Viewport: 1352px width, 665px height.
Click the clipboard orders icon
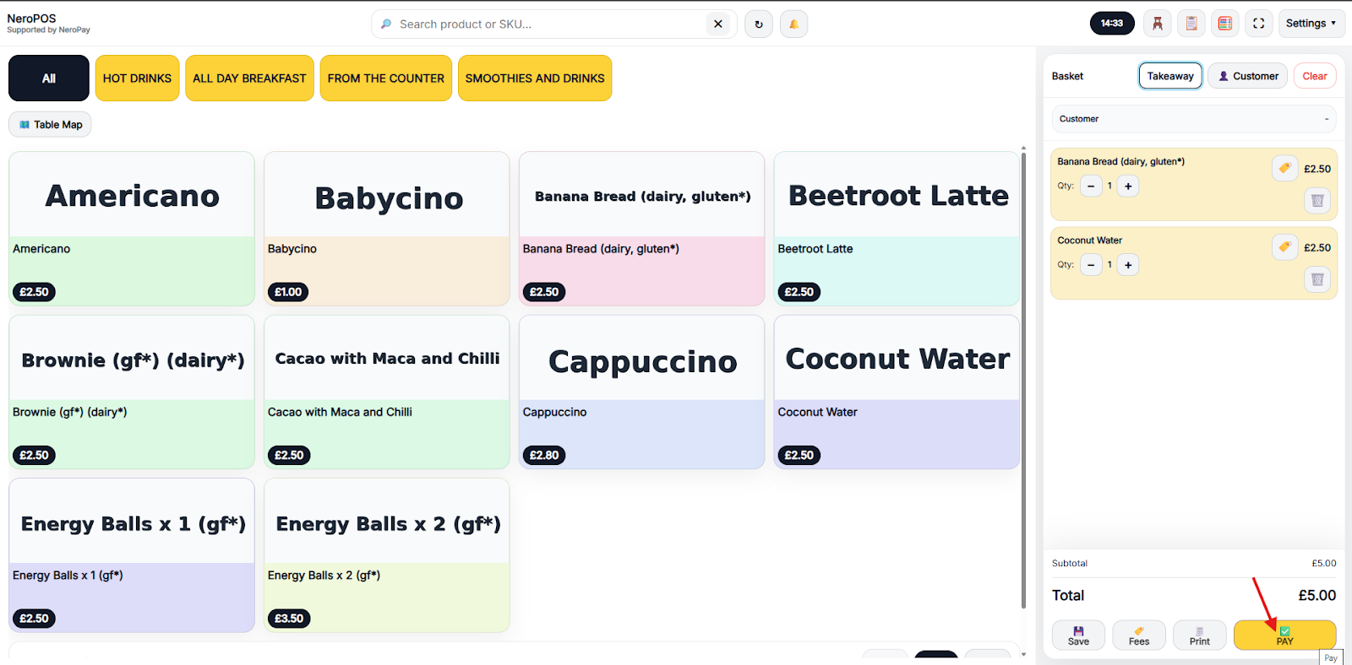(x=1191, y=24)
